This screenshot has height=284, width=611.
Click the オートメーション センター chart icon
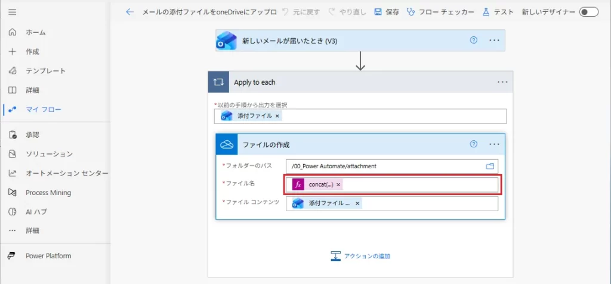coord(13,173)
